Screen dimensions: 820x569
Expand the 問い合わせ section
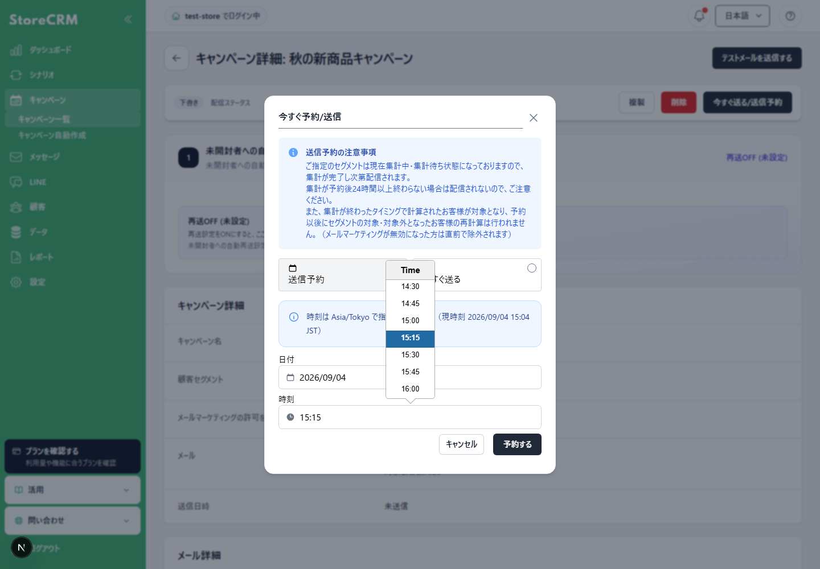(72, 521)
